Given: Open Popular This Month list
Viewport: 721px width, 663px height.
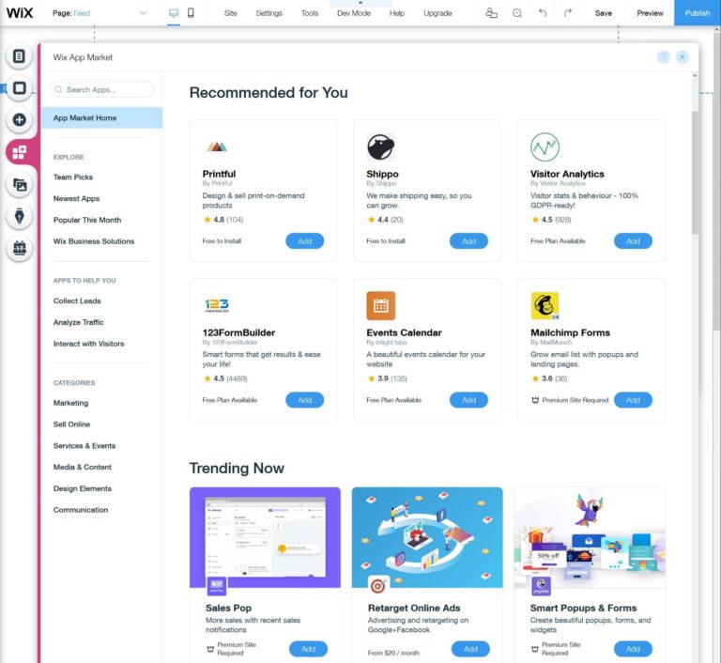Looking at the screenshot, I should coord(87,220).
